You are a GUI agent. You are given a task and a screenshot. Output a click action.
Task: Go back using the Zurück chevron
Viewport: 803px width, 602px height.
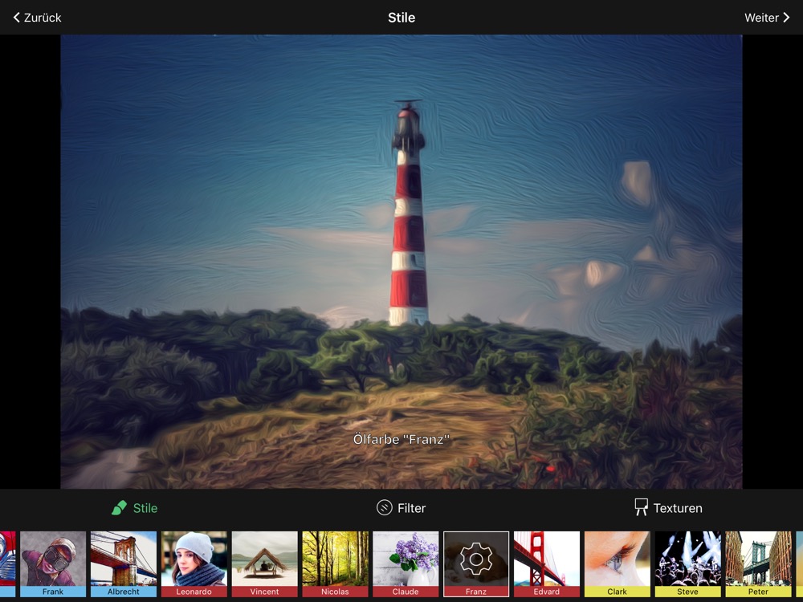tap(17, 18)
